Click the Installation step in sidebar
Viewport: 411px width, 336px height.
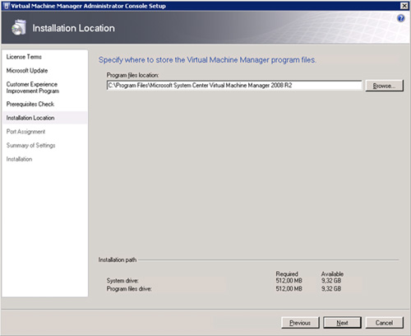pyautogui.click(x=19, y=159)
